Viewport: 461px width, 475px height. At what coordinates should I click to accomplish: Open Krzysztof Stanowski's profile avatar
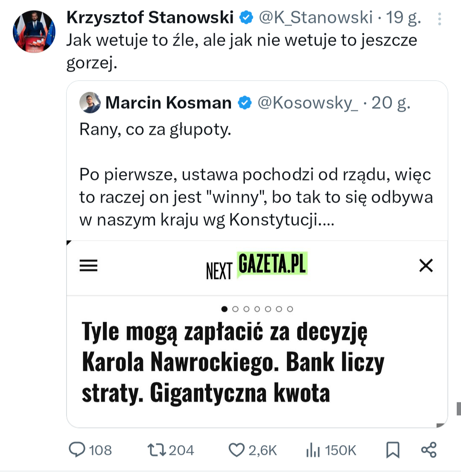(x=35, y=32)
